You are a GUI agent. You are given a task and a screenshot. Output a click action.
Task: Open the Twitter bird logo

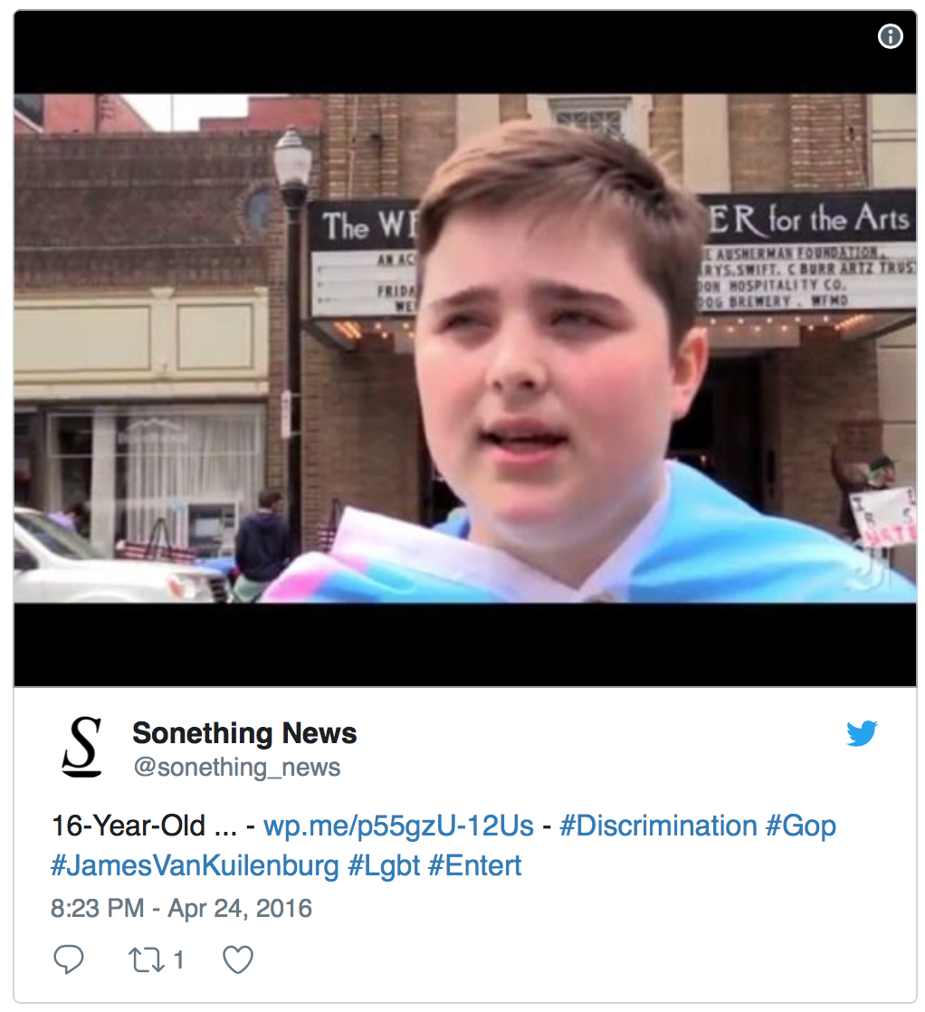[862, 733]
